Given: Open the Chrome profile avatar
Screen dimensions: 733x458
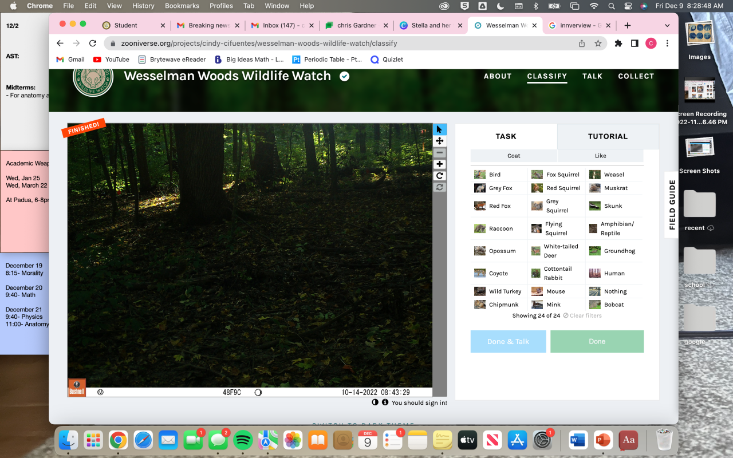Looking at the screenshot, I should coord(651,44).
